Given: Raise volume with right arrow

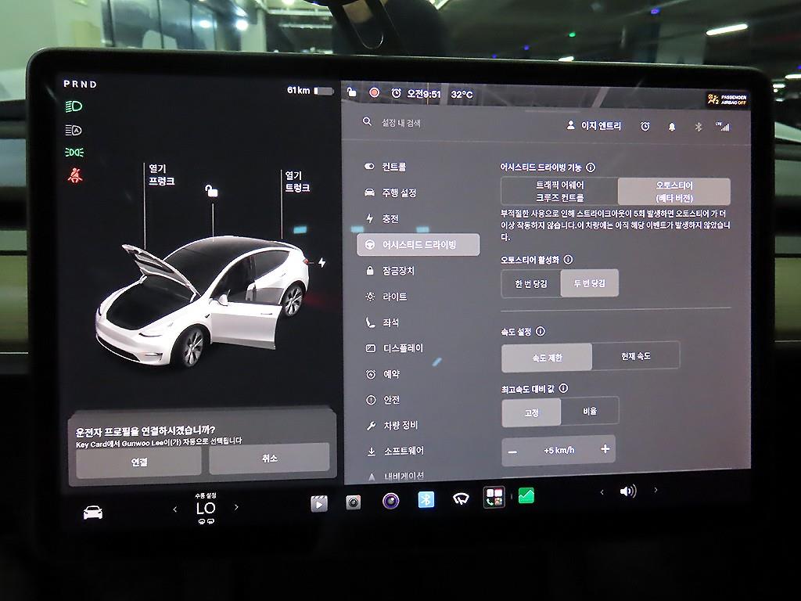Looking at the screenshot, I should click(656, 490).
